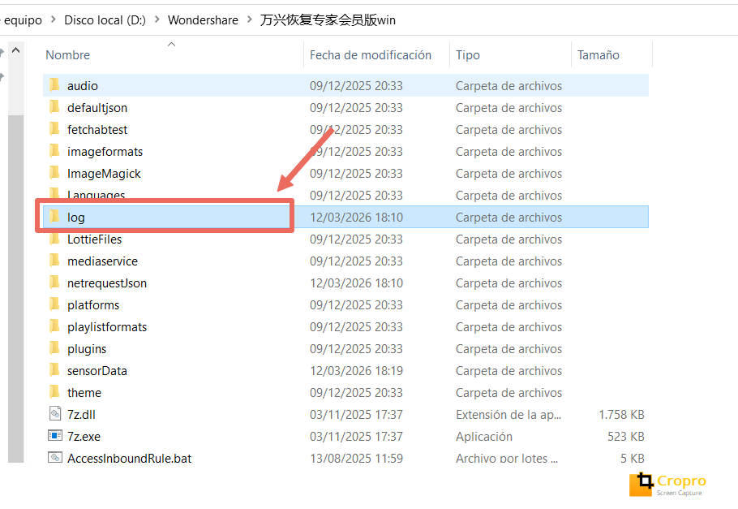Click the sensorData date 12/03/2026 18:19
The width and height of the screenshot is (738, 509).
coord(356,370)
